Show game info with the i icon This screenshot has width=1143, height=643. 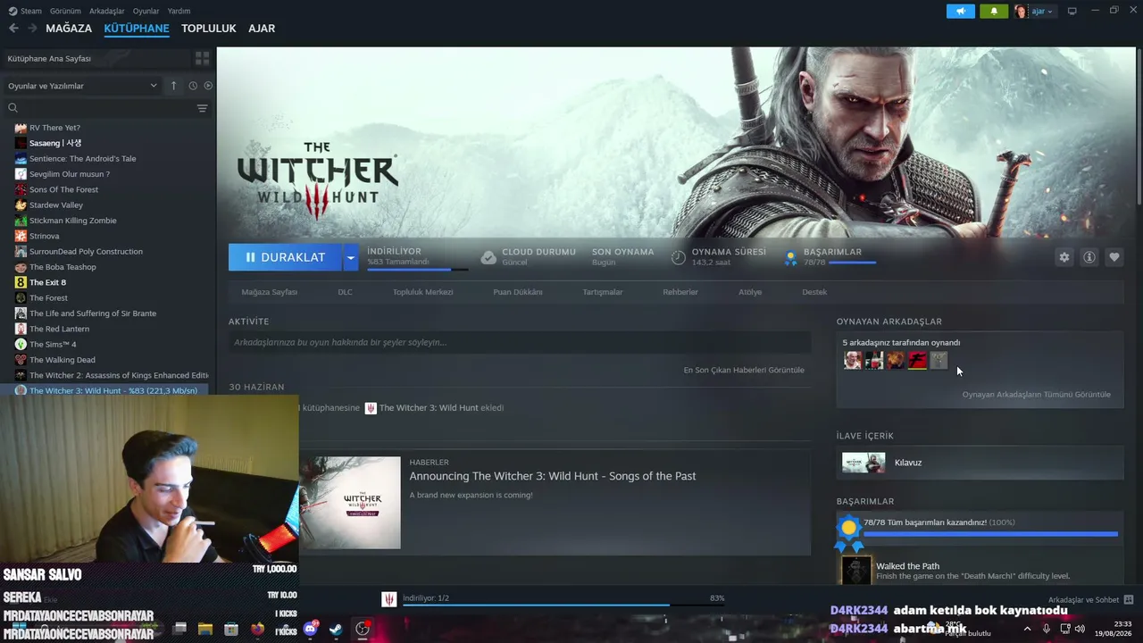click(x=1089, y=257)
